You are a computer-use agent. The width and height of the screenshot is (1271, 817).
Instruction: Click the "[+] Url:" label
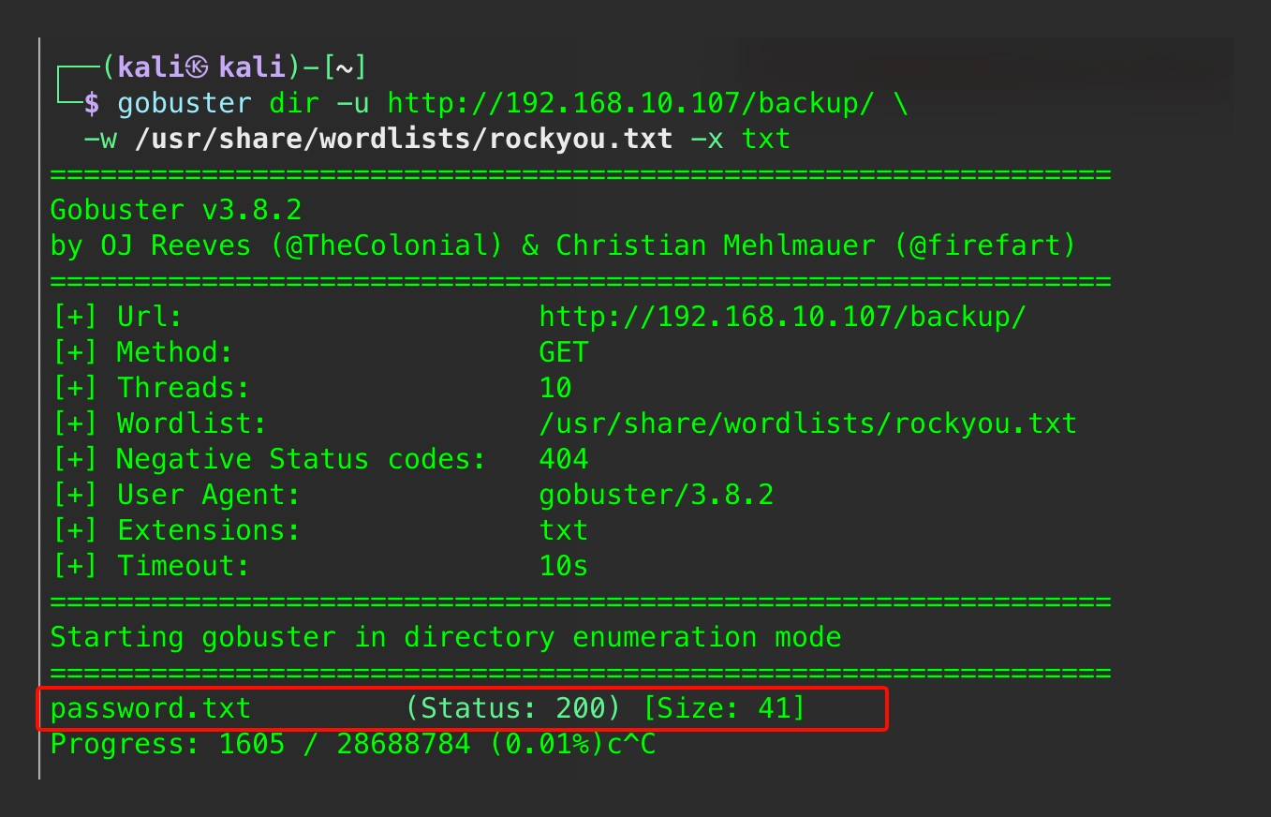[117, 317]
